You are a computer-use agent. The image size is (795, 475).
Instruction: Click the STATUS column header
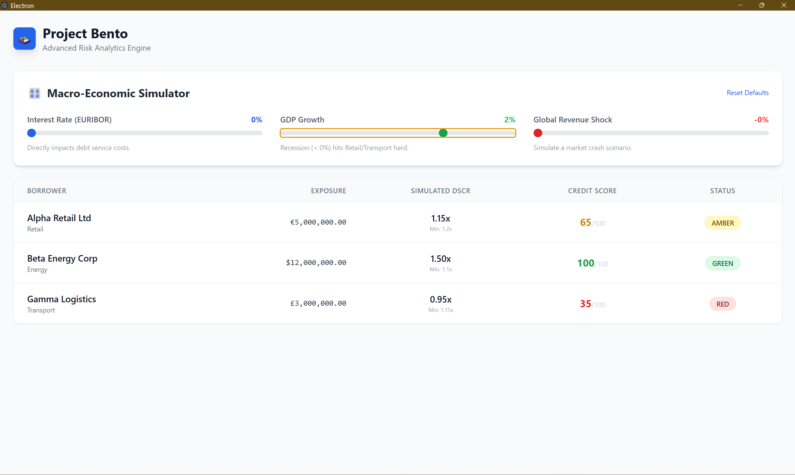(x=722, y=191)
